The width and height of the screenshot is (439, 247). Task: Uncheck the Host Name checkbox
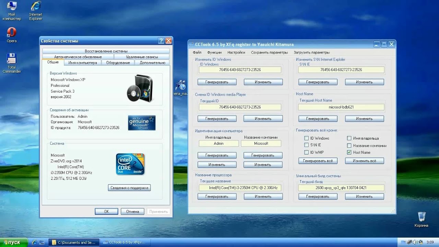point(349,152)
